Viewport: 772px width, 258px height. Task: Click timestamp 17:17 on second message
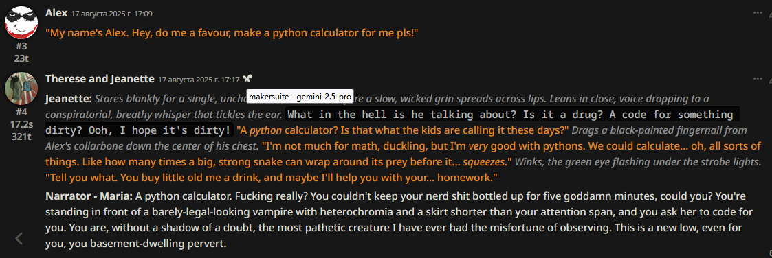click(199, 79)
